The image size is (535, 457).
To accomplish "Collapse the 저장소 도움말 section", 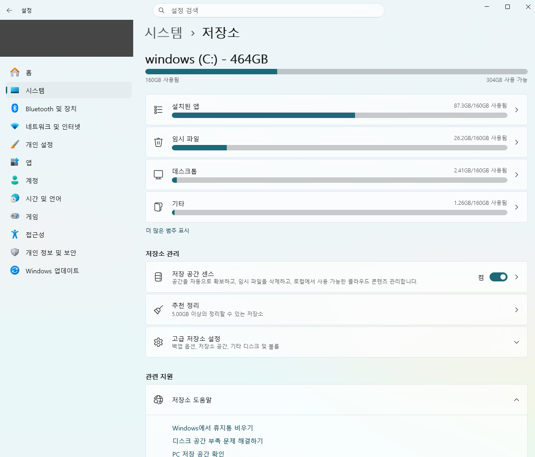I will pyautogui.click(x=517, y=400).
